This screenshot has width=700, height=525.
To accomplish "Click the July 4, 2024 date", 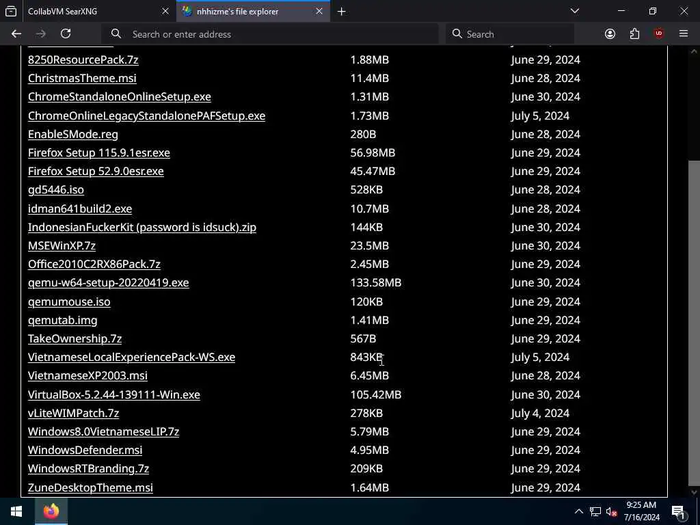I will pyautogui.click(x=540, y=414).
